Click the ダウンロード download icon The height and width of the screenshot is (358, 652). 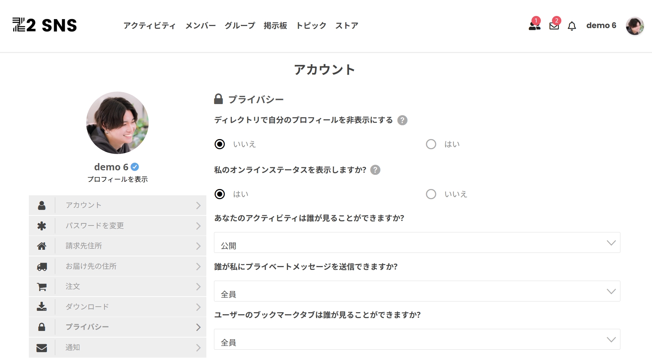[x=42, y=307]
